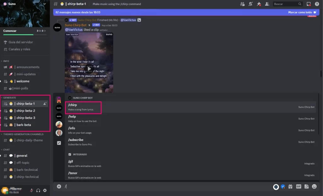Open chirp-daily-theme channel
The width and height of the screenshot is (323, 196).
pyautogui.click(x=25, y=140)
